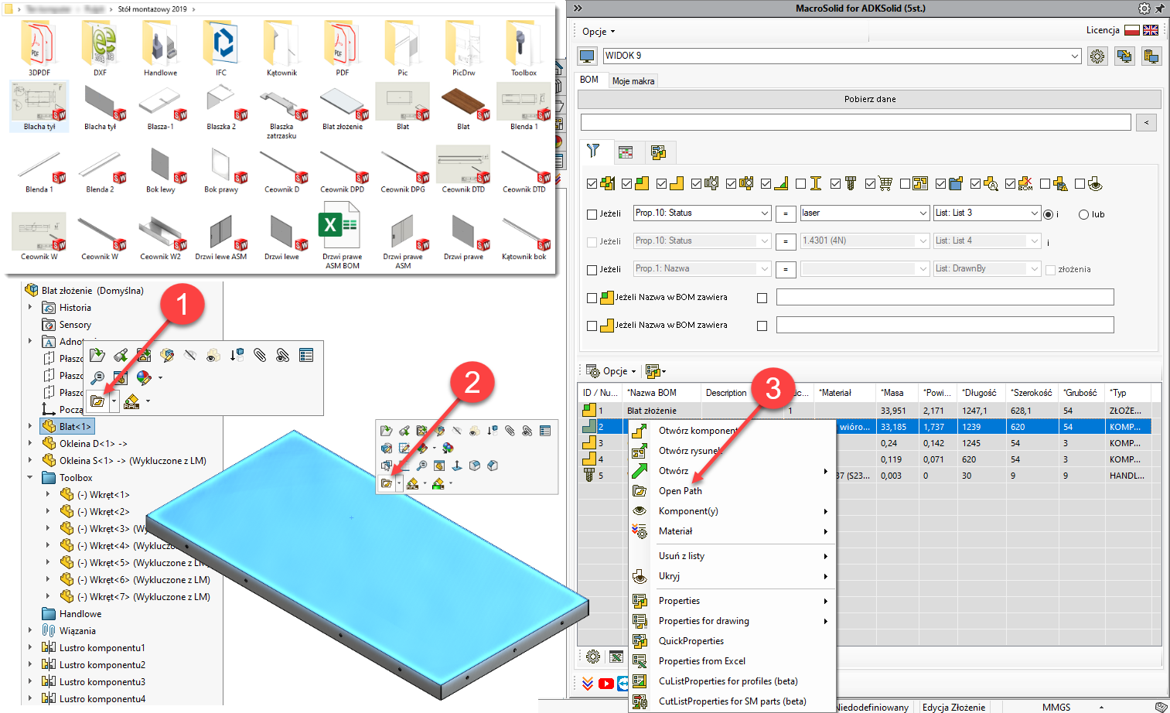Select the 'lub' radio button
The width and height of the screenshot is (1170, 713).
(x=1083, y=214)
